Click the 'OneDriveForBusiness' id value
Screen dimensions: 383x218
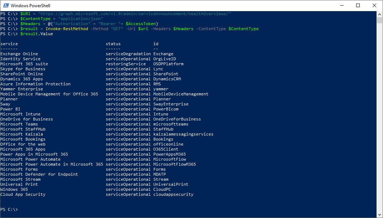(177, 119)
